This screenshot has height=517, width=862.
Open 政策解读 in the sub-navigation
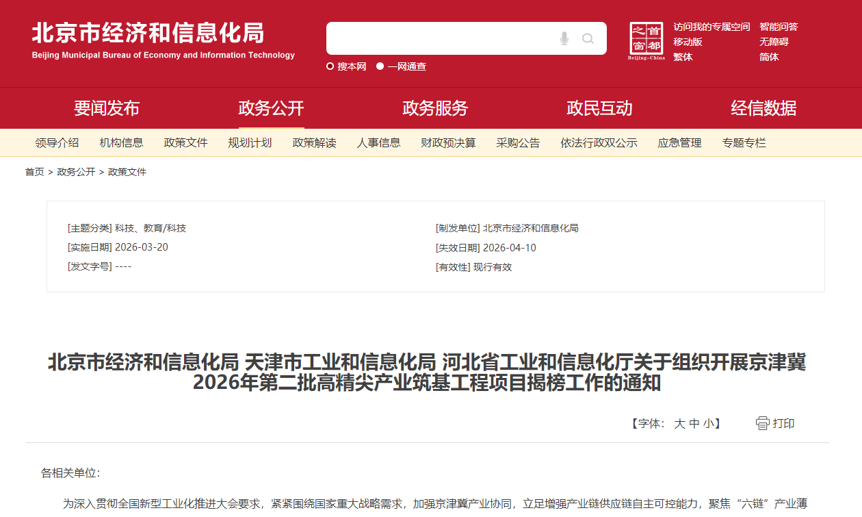pyautogui.click(x=314, y=143)
